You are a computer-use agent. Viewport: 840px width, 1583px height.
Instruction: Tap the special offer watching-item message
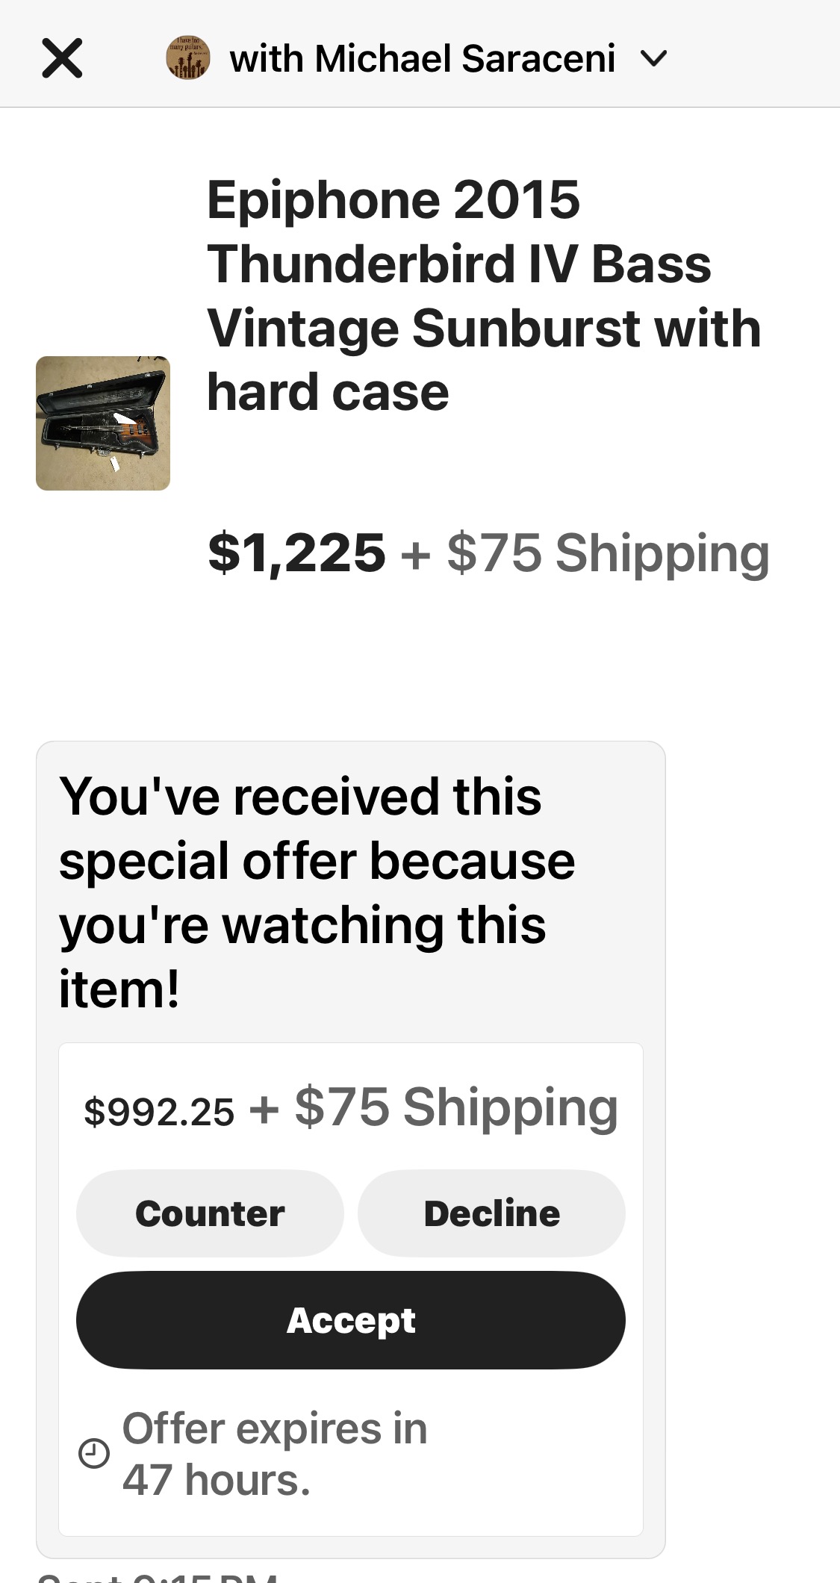317,892
